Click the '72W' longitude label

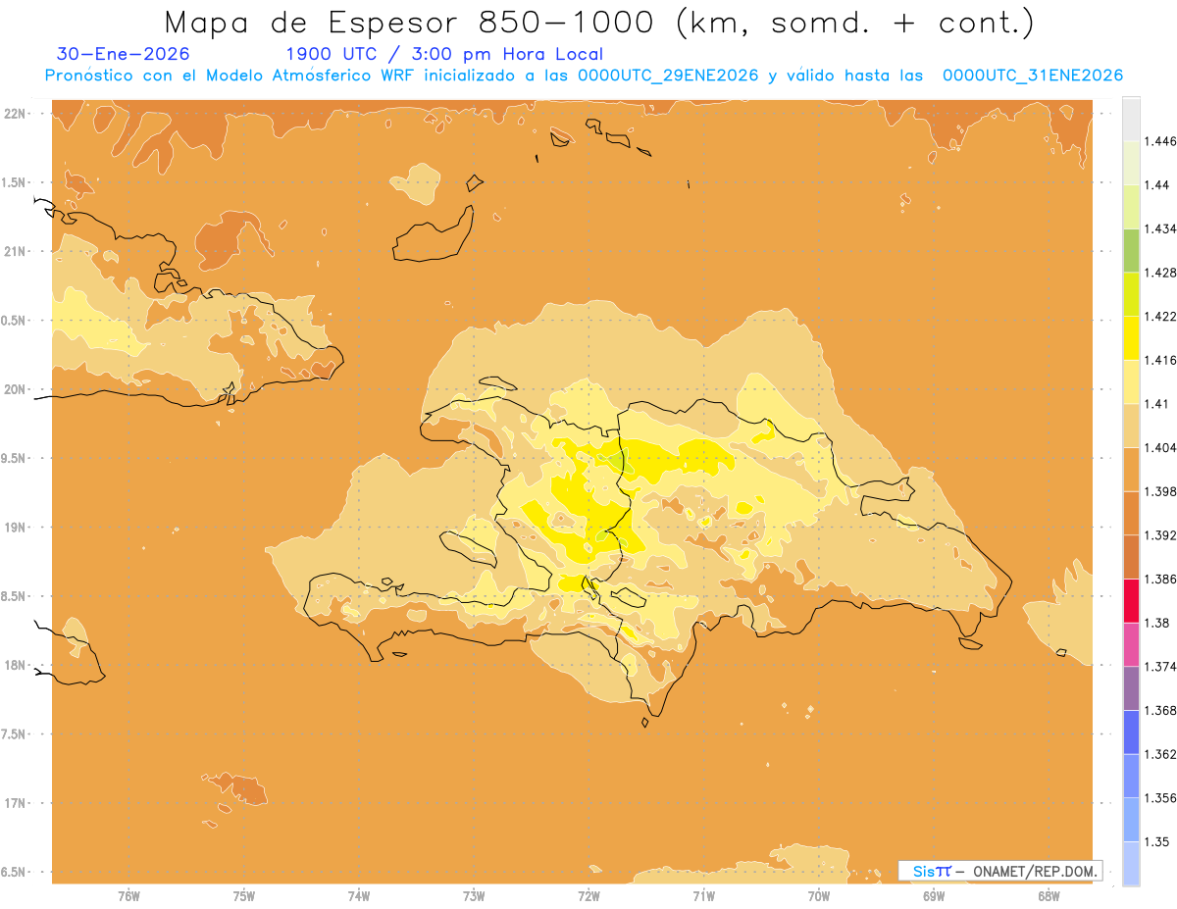[x=588, y=896]
